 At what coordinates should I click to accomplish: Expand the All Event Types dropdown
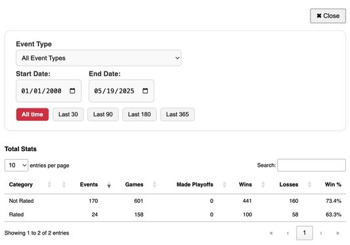[98, 58]
